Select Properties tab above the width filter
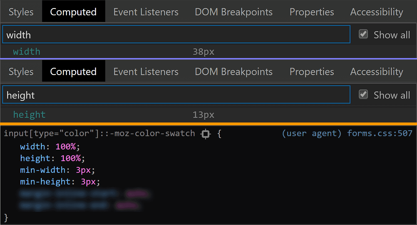417x225 pixels. (312, 12)
